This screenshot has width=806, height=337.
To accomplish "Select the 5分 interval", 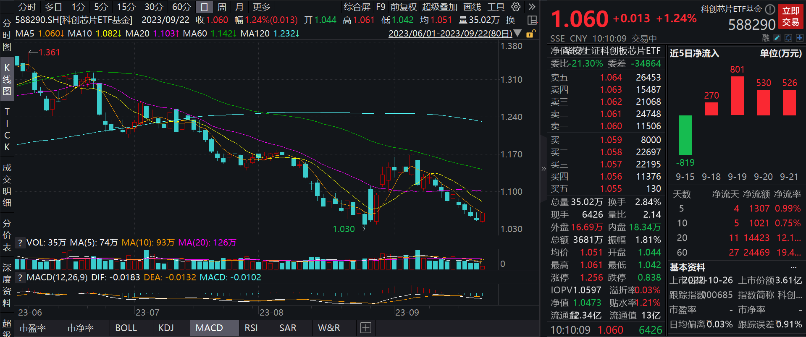I will point(101,7).
